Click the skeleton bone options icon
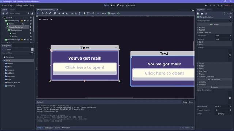Viewport: 234px width, 131px height. click(93, 13)
